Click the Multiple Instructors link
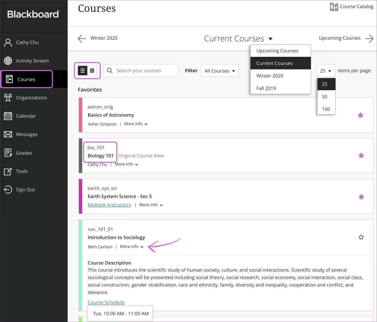This screenshot has height=322, width=377. tap(109, 205)
